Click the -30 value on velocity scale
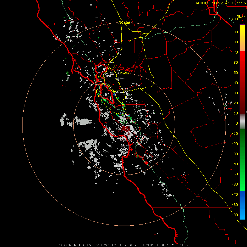Viewport: 247px width, 247px height. [235, 154]
